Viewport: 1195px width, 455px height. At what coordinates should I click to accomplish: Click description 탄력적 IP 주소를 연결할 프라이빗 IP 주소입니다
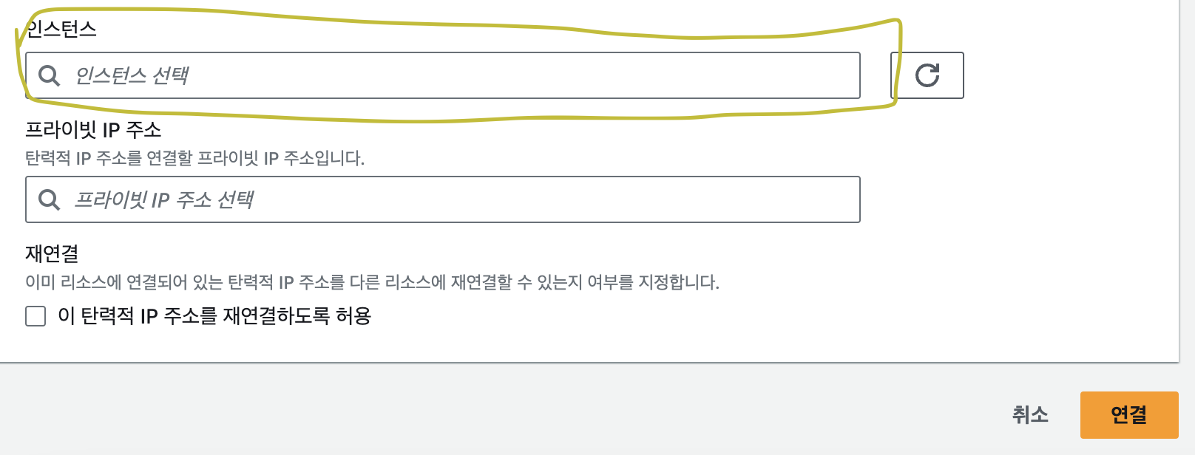(x=194, y=158)
